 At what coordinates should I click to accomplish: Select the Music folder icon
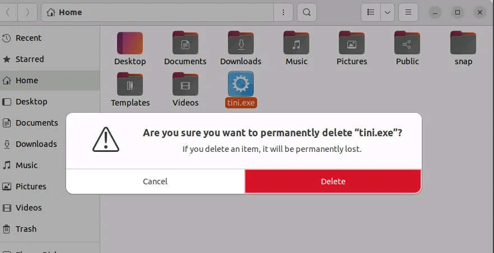pos(296,44)
